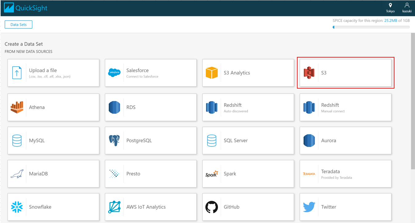Choose the GitHub card label
The image size is (415, 223).
coord(231,207)
